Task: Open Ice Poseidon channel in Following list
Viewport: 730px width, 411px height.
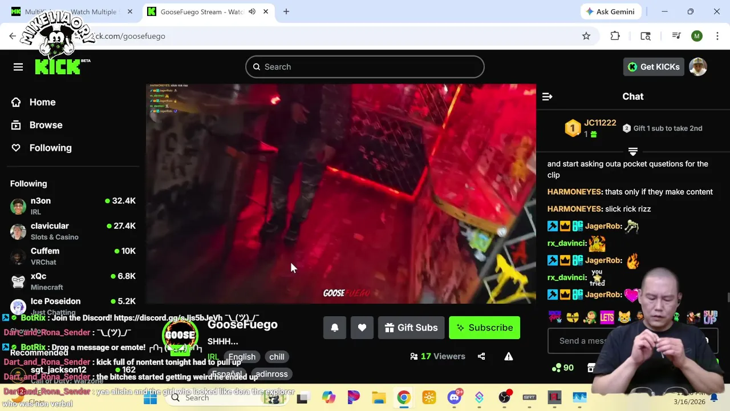Action: point(73,305)
